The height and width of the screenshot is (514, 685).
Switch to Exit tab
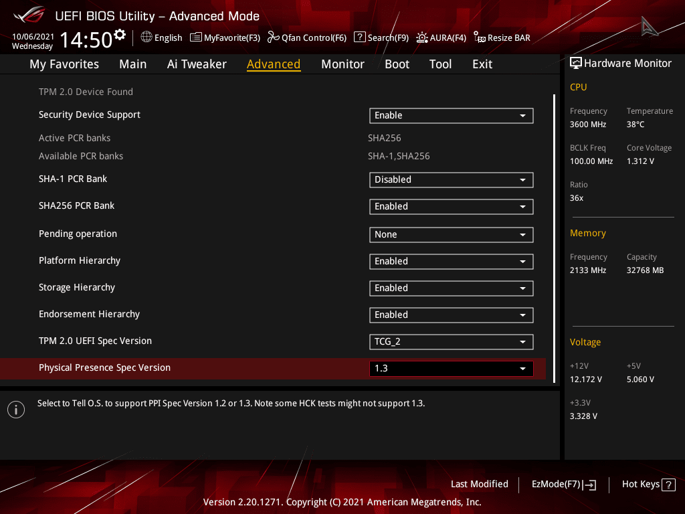click(482, 64)
